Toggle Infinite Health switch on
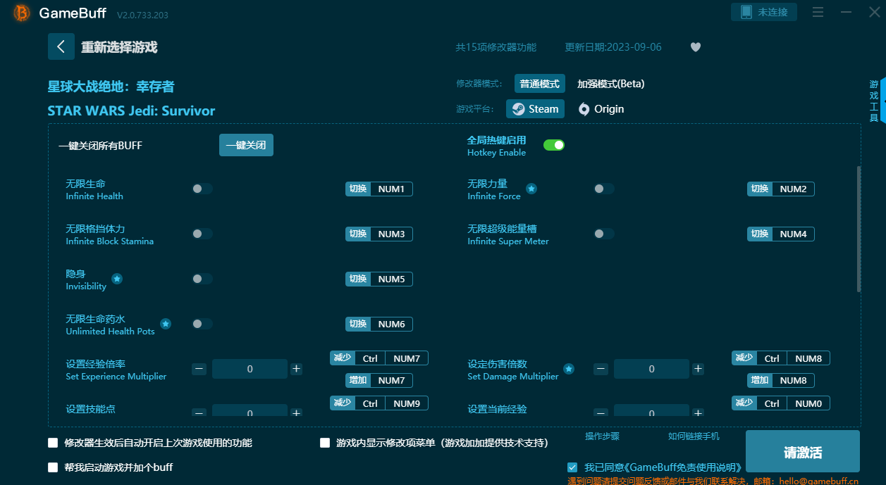The image size is (886, 485). coord(202,189)
